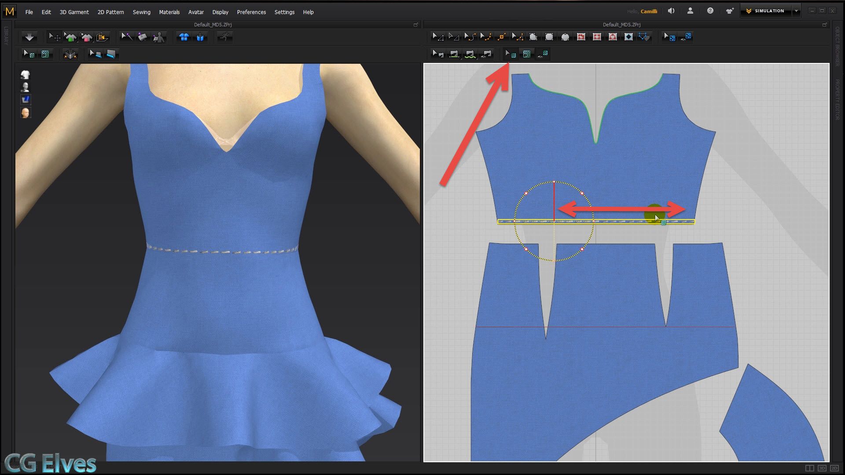Select the Free Sewing tool
Image resolution: width=845 pixels, height=475 pixels.
[x=470, y=54]
